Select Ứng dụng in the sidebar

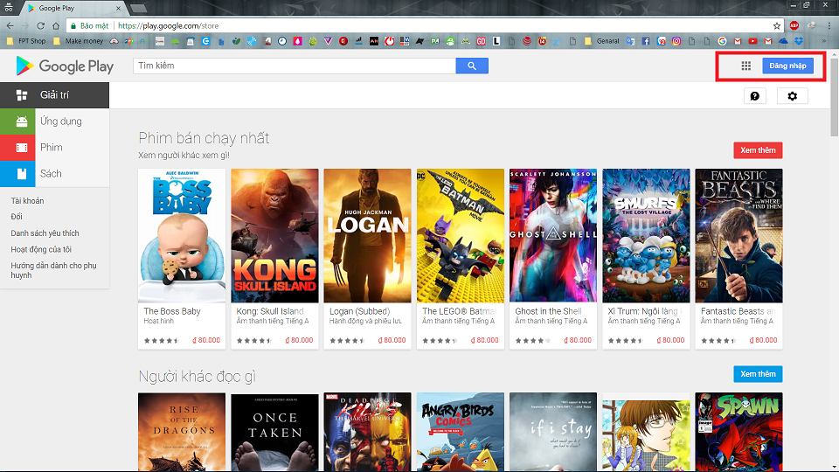[x=54, y=121]
